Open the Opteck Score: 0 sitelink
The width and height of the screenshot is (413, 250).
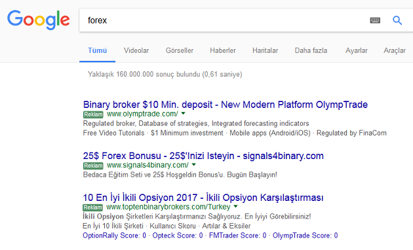(178, 236)
